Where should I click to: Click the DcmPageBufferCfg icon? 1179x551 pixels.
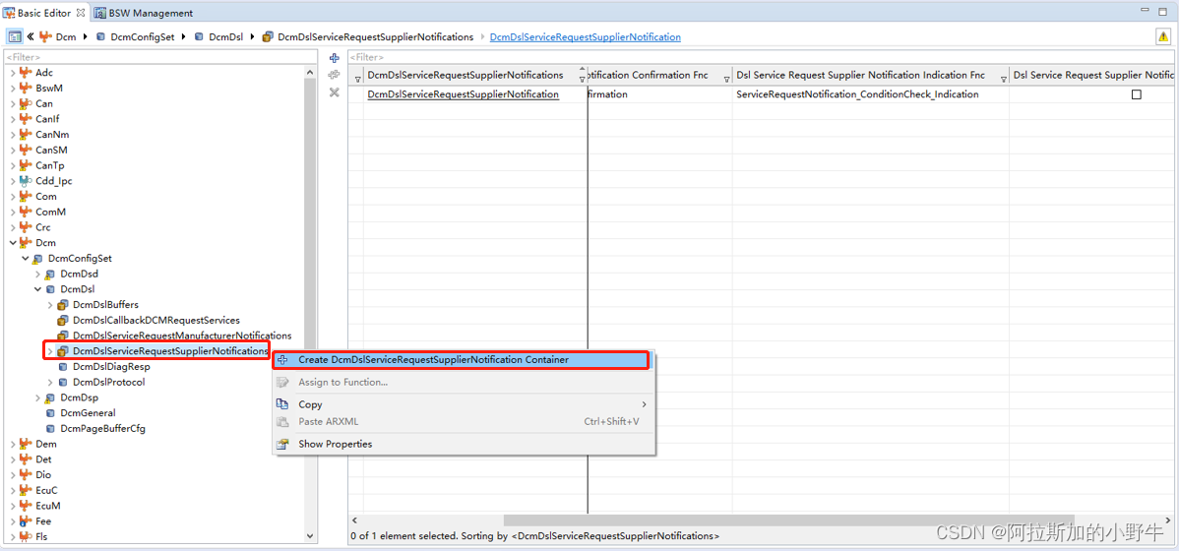[50, 428]
